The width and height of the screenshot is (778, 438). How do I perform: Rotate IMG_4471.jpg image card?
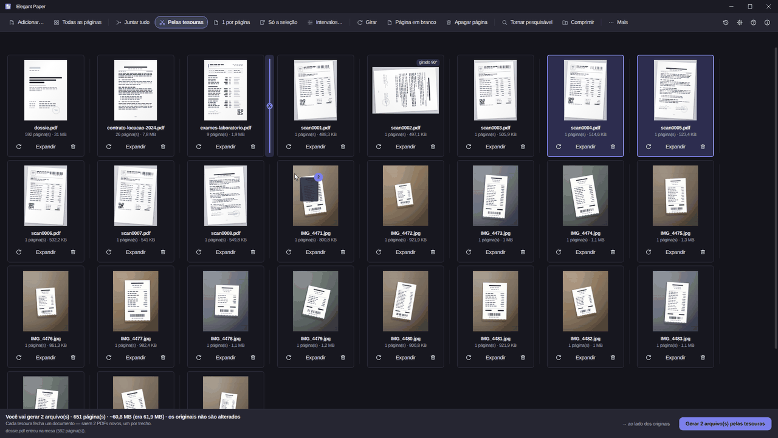[289, 252]
